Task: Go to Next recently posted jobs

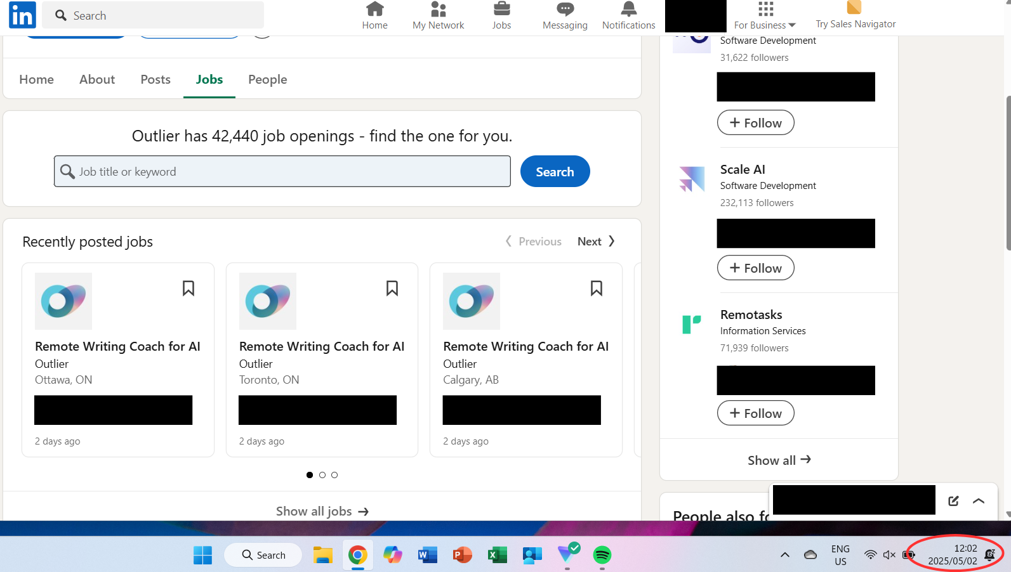Action: click(x=596, y=242)
